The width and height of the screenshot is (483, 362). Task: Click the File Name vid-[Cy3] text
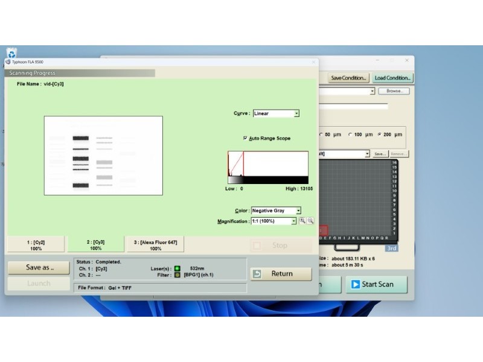click(40, 84)
